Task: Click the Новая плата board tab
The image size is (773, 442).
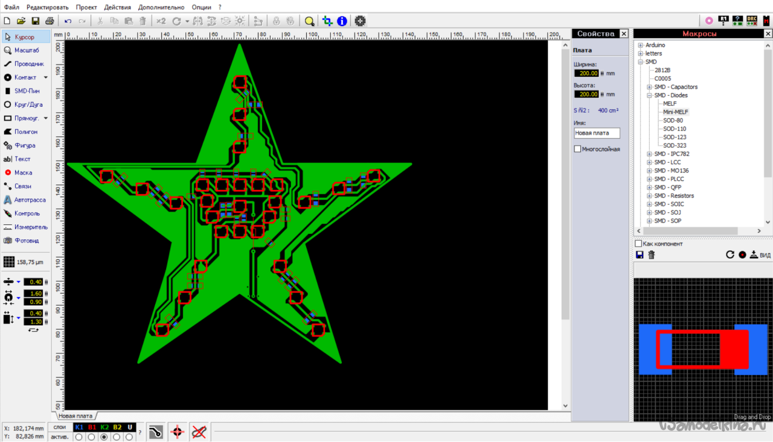Action: pos(75,416)
